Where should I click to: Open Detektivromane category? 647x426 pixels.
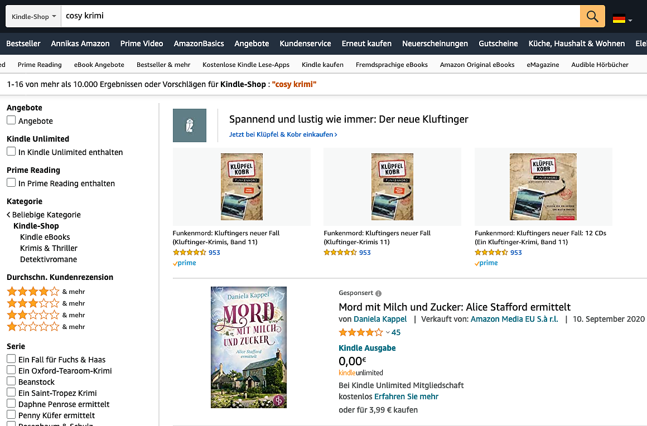click(x=49, y=259)
